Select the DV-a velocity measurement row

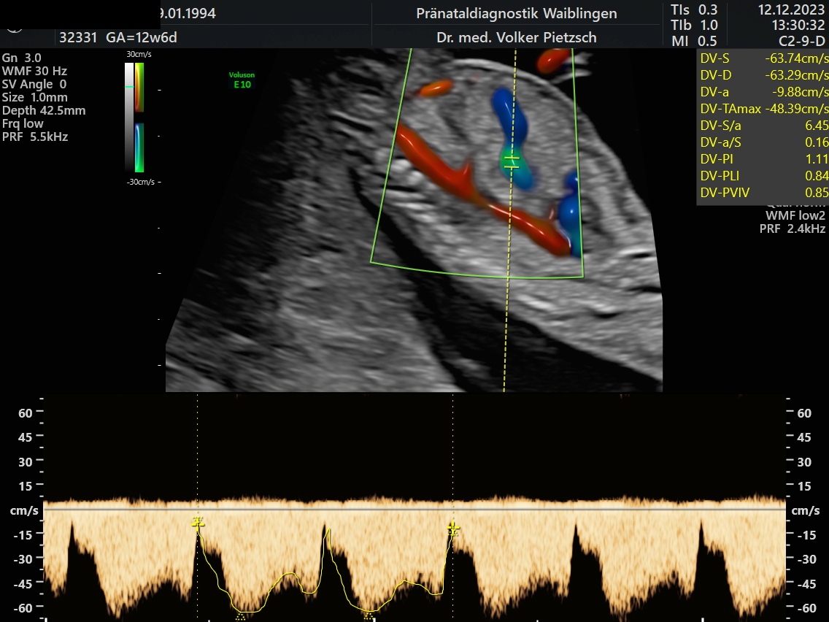tap(763, 92)
